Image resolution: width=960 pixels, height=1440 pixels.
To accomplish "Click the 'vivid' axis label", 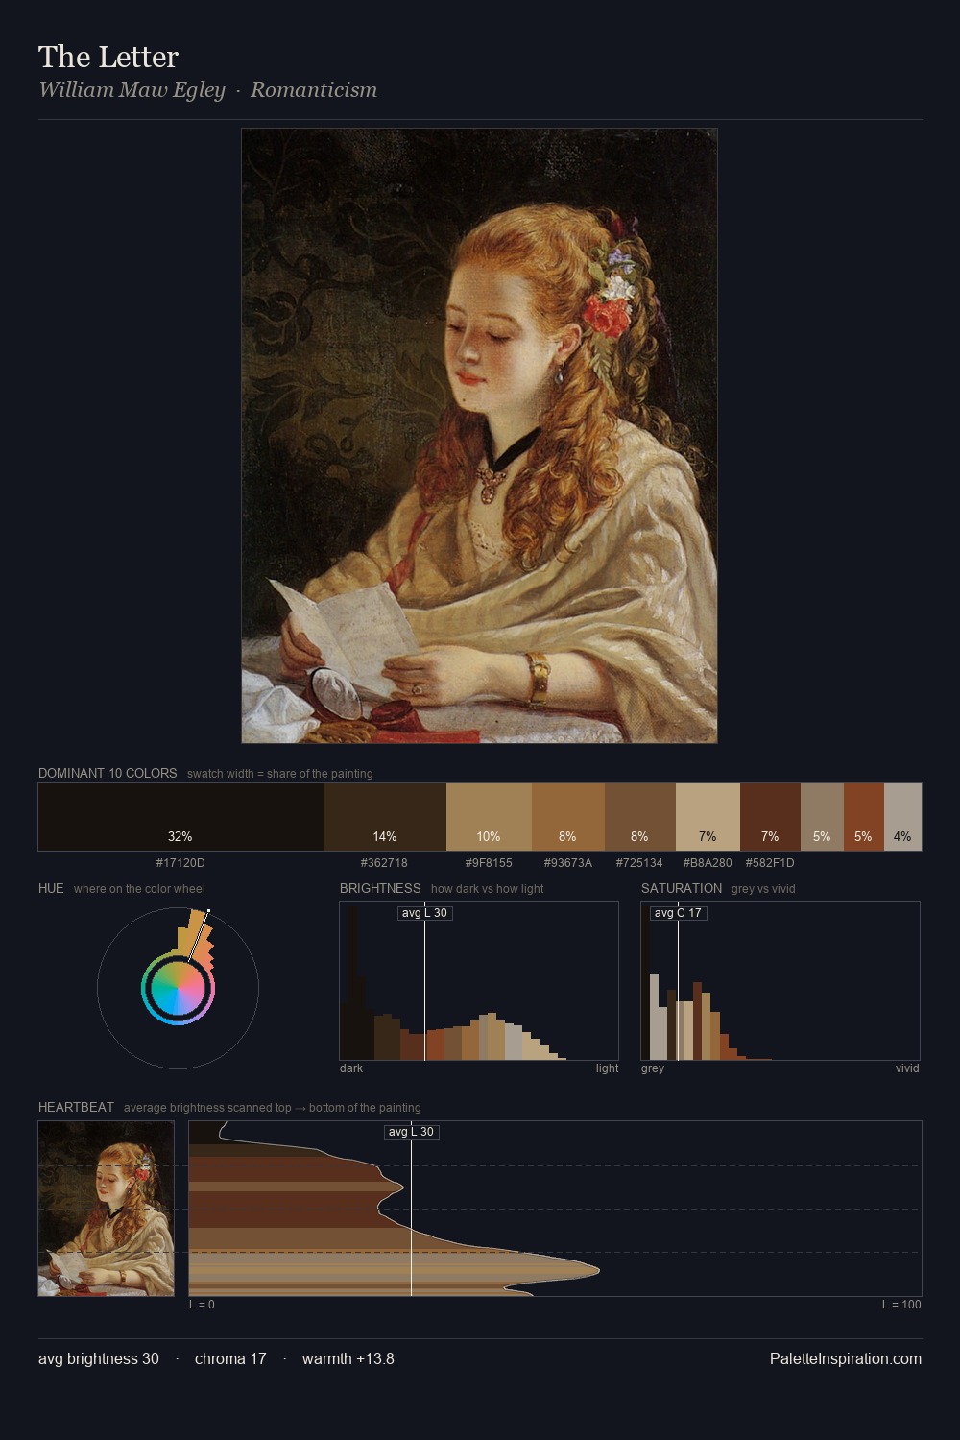I will click(x=907, y=1068).
